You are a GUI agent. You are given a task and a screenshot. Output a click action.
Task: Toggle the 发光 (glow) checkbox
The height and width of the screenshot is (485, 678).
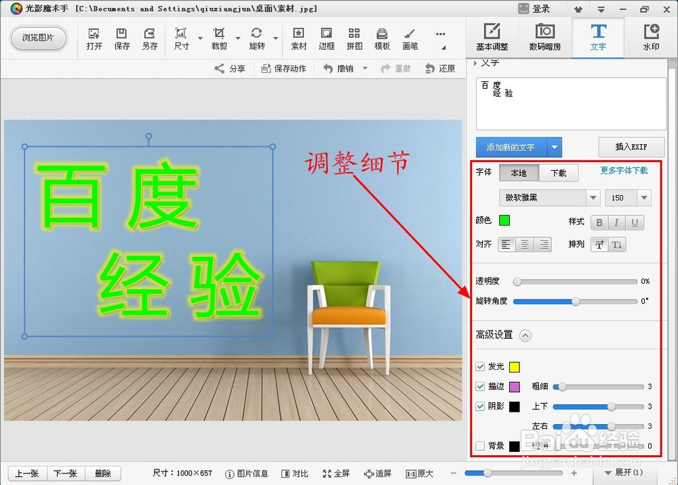pos(480,366)
